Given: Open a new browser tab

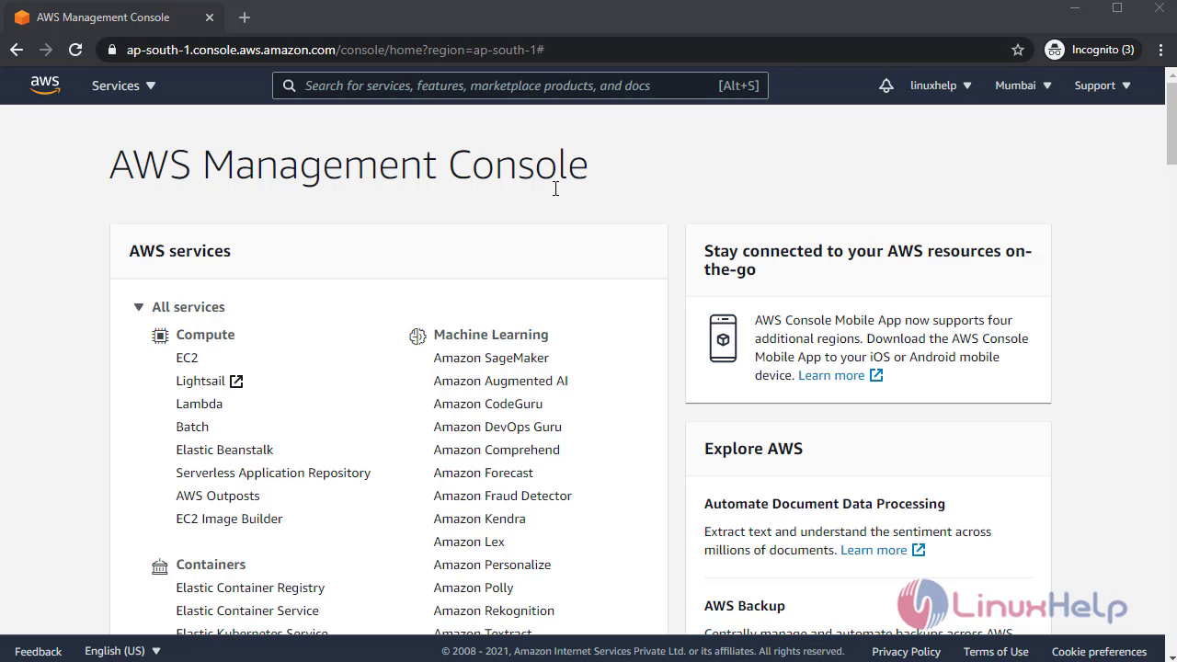Looking at the screenshot, I should tap(244, 17).
